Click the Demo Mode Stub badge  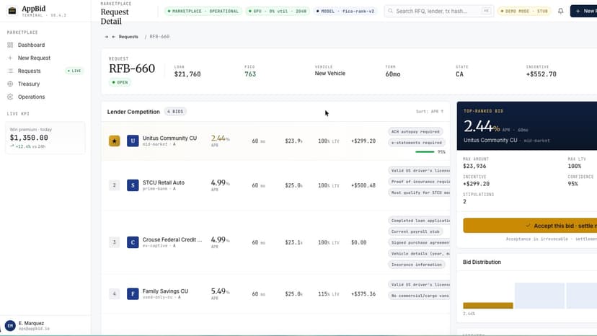(x=524, y=11)
